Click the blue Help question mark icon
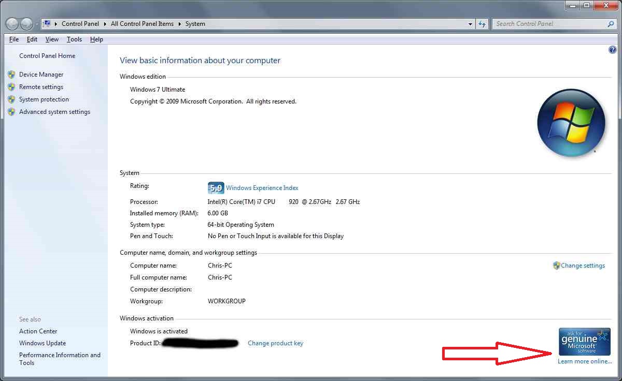 (x=612, y=50)
